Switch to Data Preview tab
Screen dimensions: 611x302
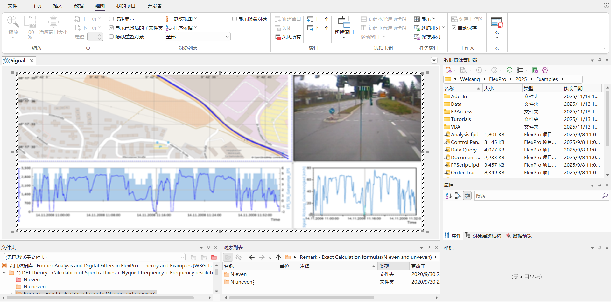coord(519,236)
